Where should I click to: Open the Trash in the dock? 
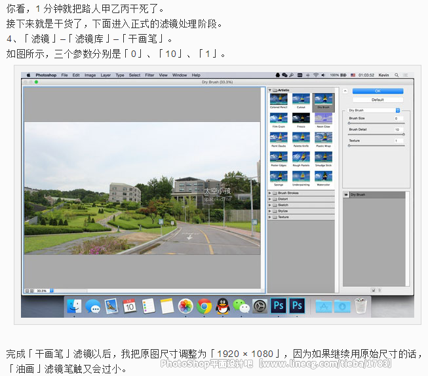click(361, 306)
